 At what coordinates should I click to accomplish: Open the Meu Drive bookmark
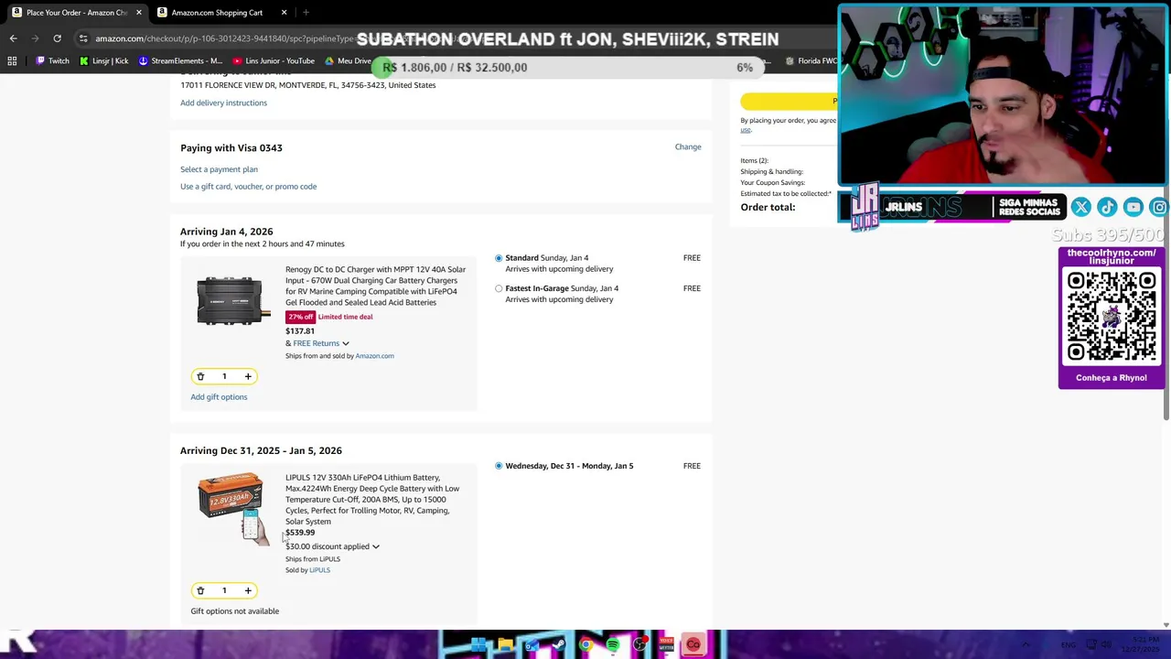pos(348,61)
